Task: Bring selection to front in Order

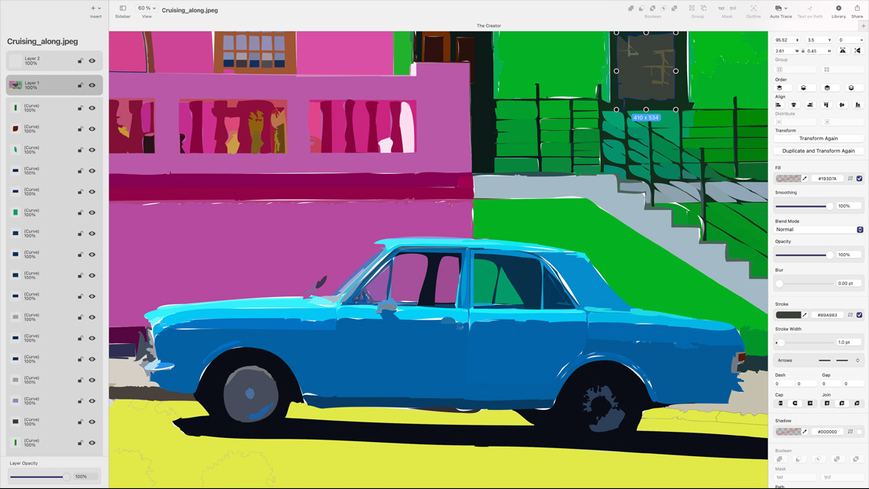Action: pos(780,88)
